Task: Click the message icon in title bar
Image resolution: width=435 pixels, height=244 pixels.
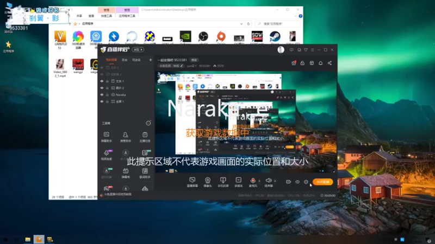Action: [291, 50]
